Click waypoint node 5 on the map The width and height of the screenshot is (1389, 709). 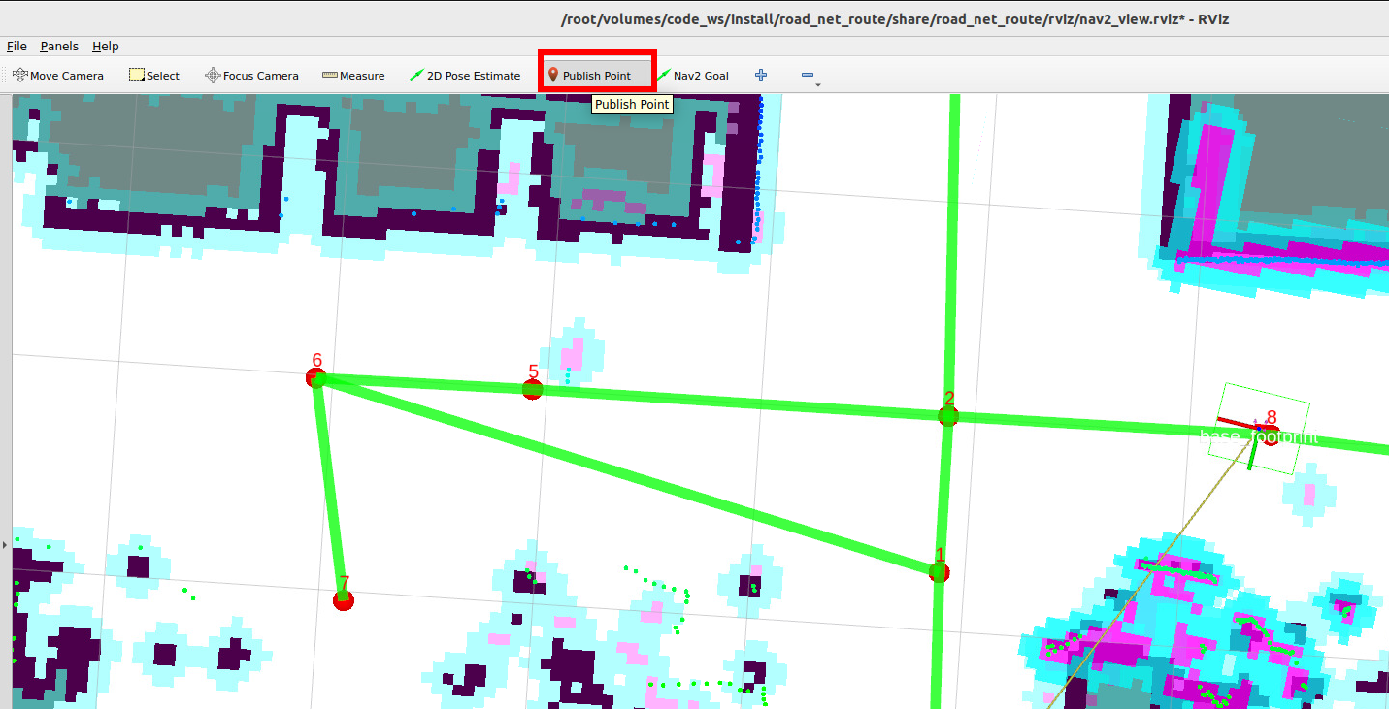click(532, 390)
